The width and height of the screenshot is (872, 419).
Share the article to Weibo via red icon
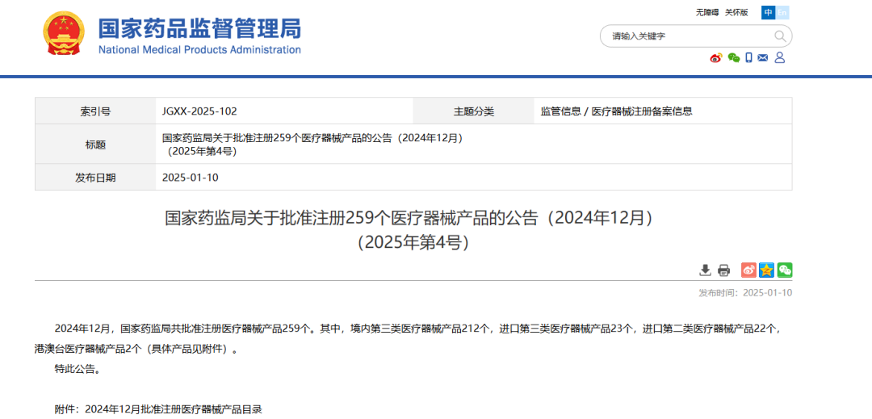[x=748, y=270]
